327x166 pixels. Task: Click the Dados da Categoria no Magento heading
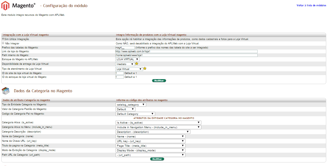tap(43, 91)
